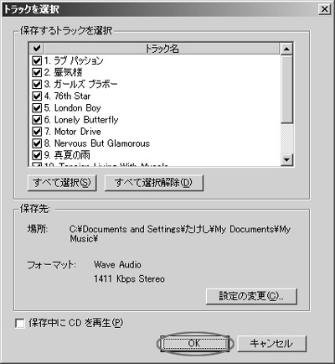Enable 保存中に CD を再生(P) checkbox
335x364 pixels.
click(x=20, y=324)
